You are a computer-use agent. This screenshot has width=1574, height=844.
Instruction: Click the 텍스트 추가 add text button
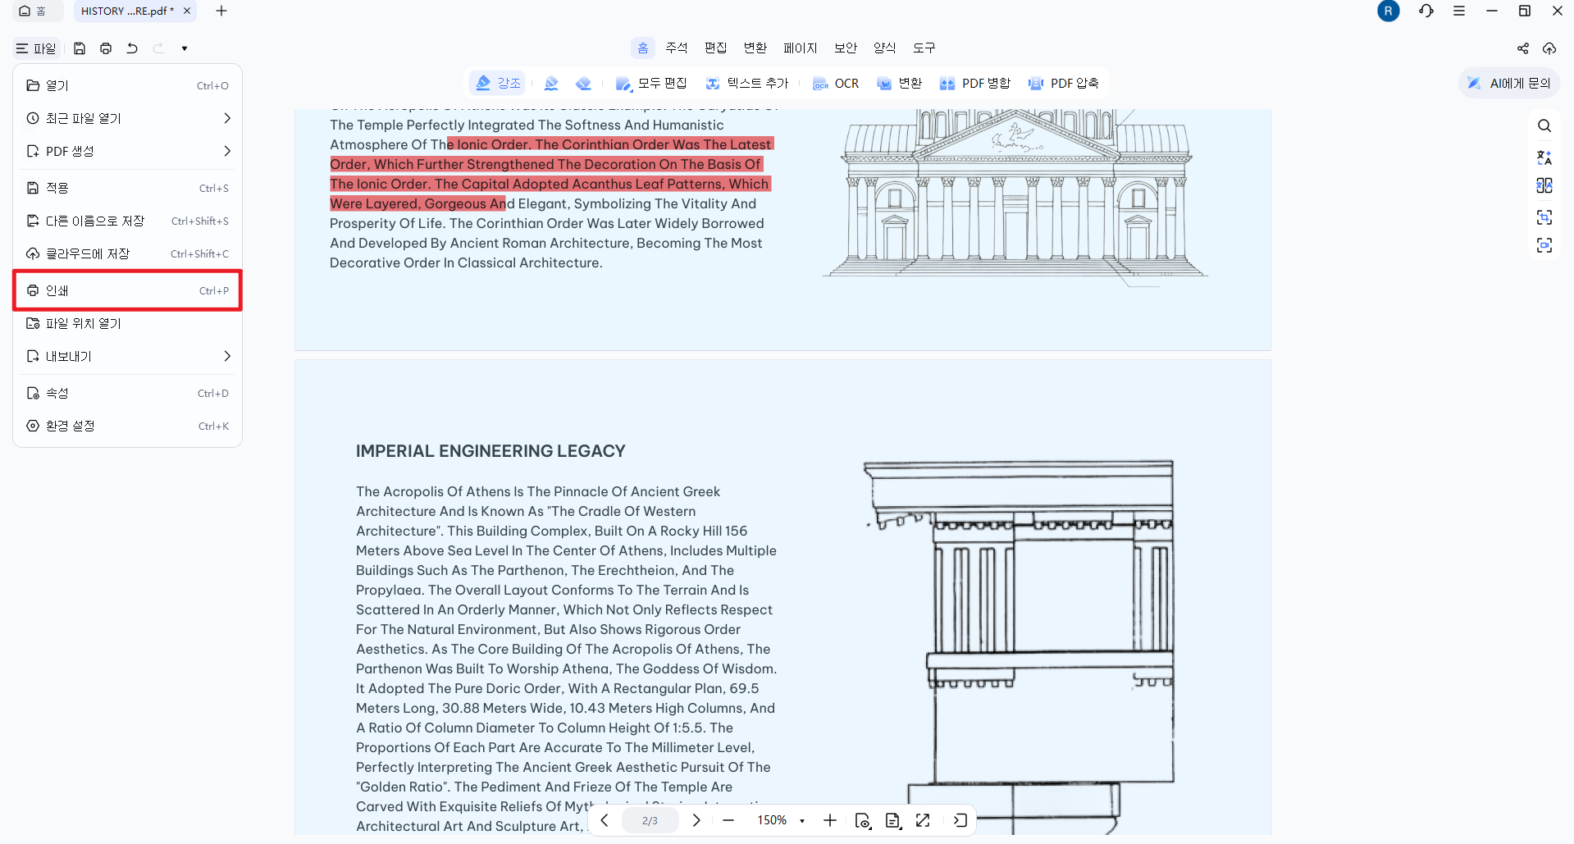[x=746, y=83]
